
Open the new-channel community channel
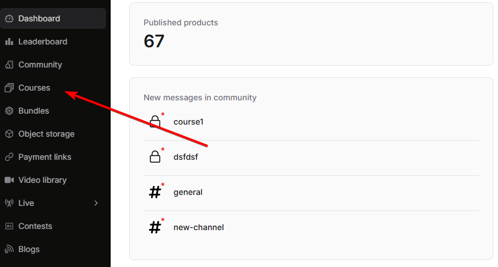198,227
